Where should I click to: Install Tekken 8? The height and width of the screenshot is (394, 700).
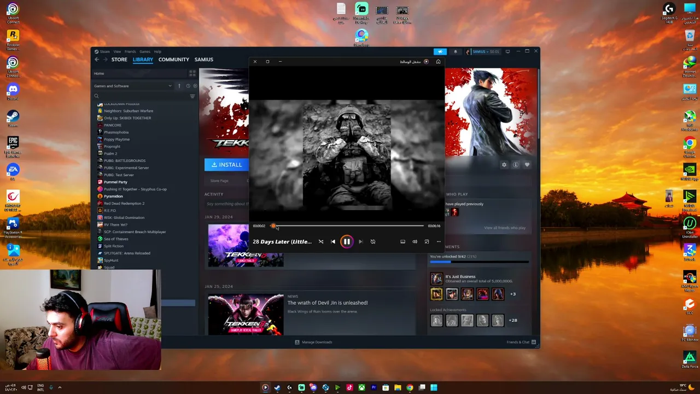[x=226, y=165]
